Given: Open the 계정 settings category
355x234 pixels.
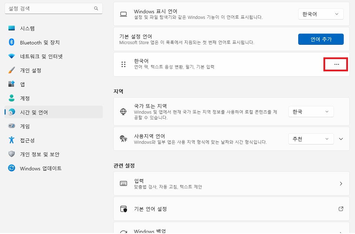Looking at the screenshot, I should pyautogui.click(x=54, y=98).
